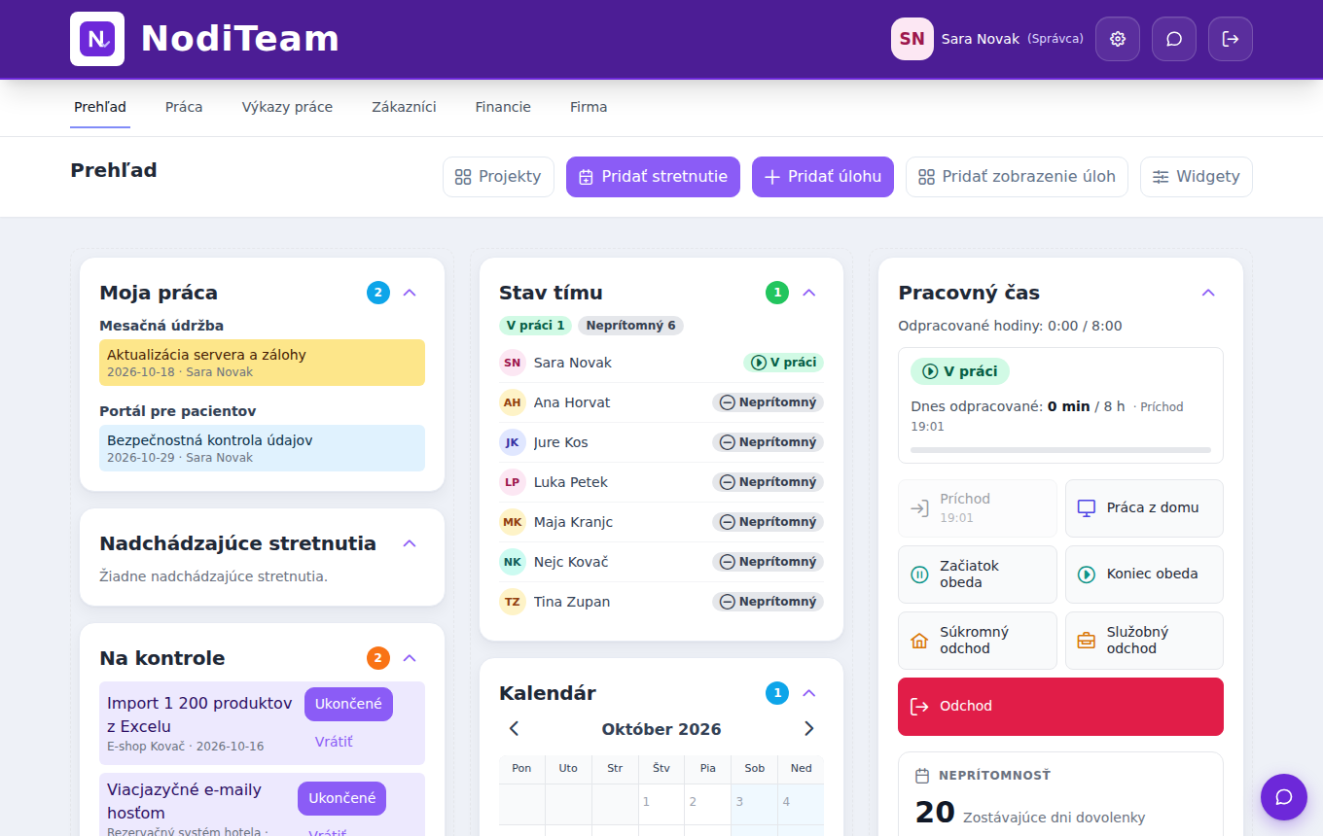The width and height of the screenshot is (1323, 836).
Task: Filter team by V práci 1 chip
Action: [x=535, y=326]
